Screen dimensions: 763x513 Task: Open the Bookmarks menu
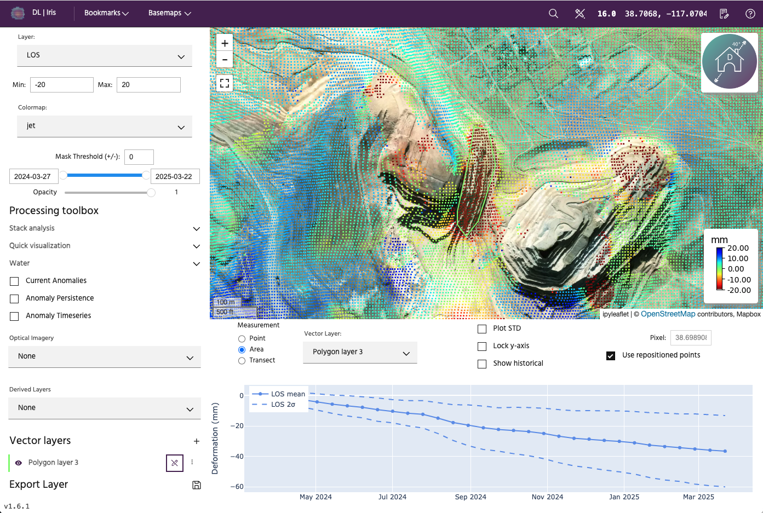pos(106,13)
